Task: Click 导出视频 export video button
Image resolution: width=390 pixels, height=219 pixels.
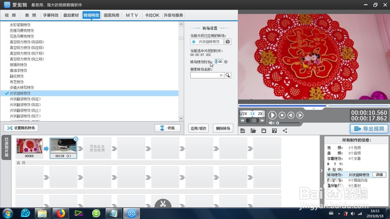Action: [369, 129]
